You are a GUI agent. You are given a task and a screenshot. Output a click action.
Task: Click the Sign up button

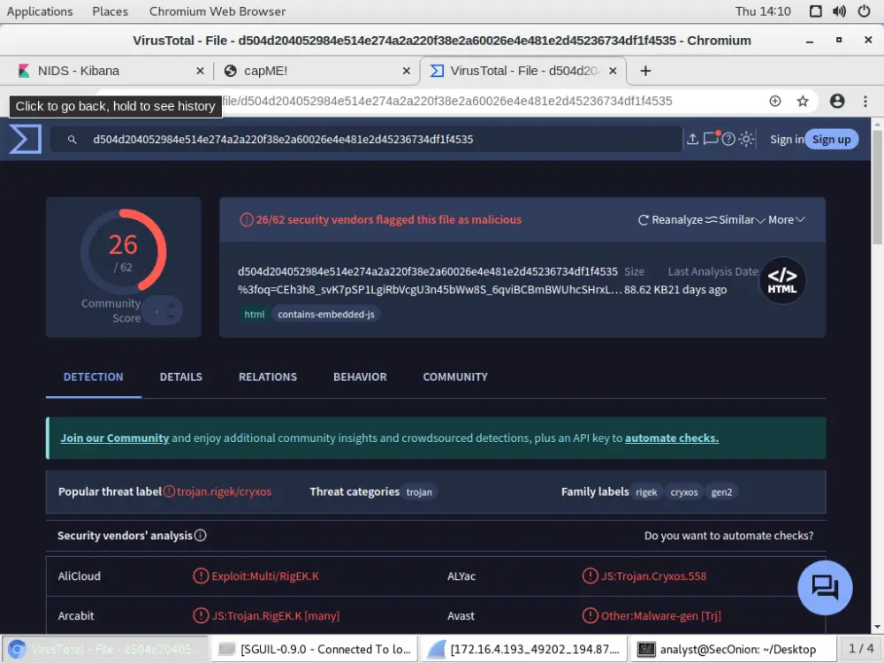click(831, 139)
